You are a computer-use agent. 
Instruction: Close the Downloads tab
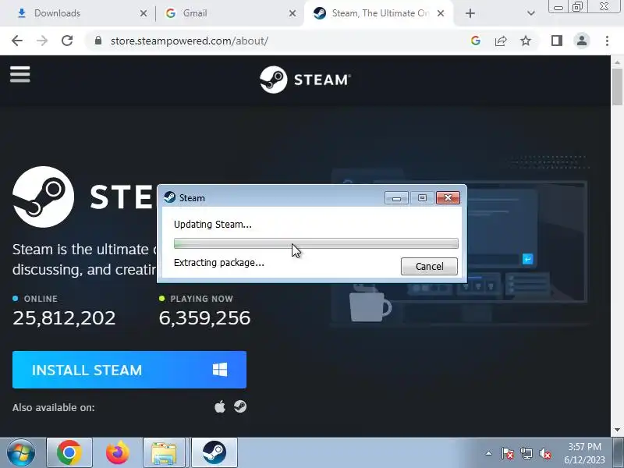(144, 13)
